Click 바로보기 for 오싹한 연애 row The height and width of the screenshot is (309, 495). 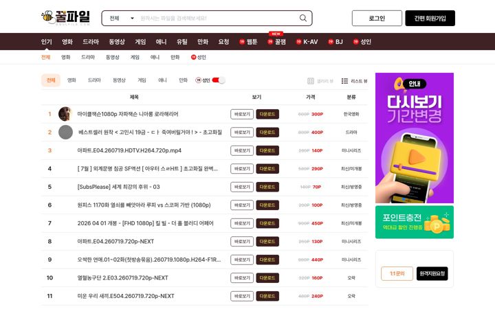242,260
